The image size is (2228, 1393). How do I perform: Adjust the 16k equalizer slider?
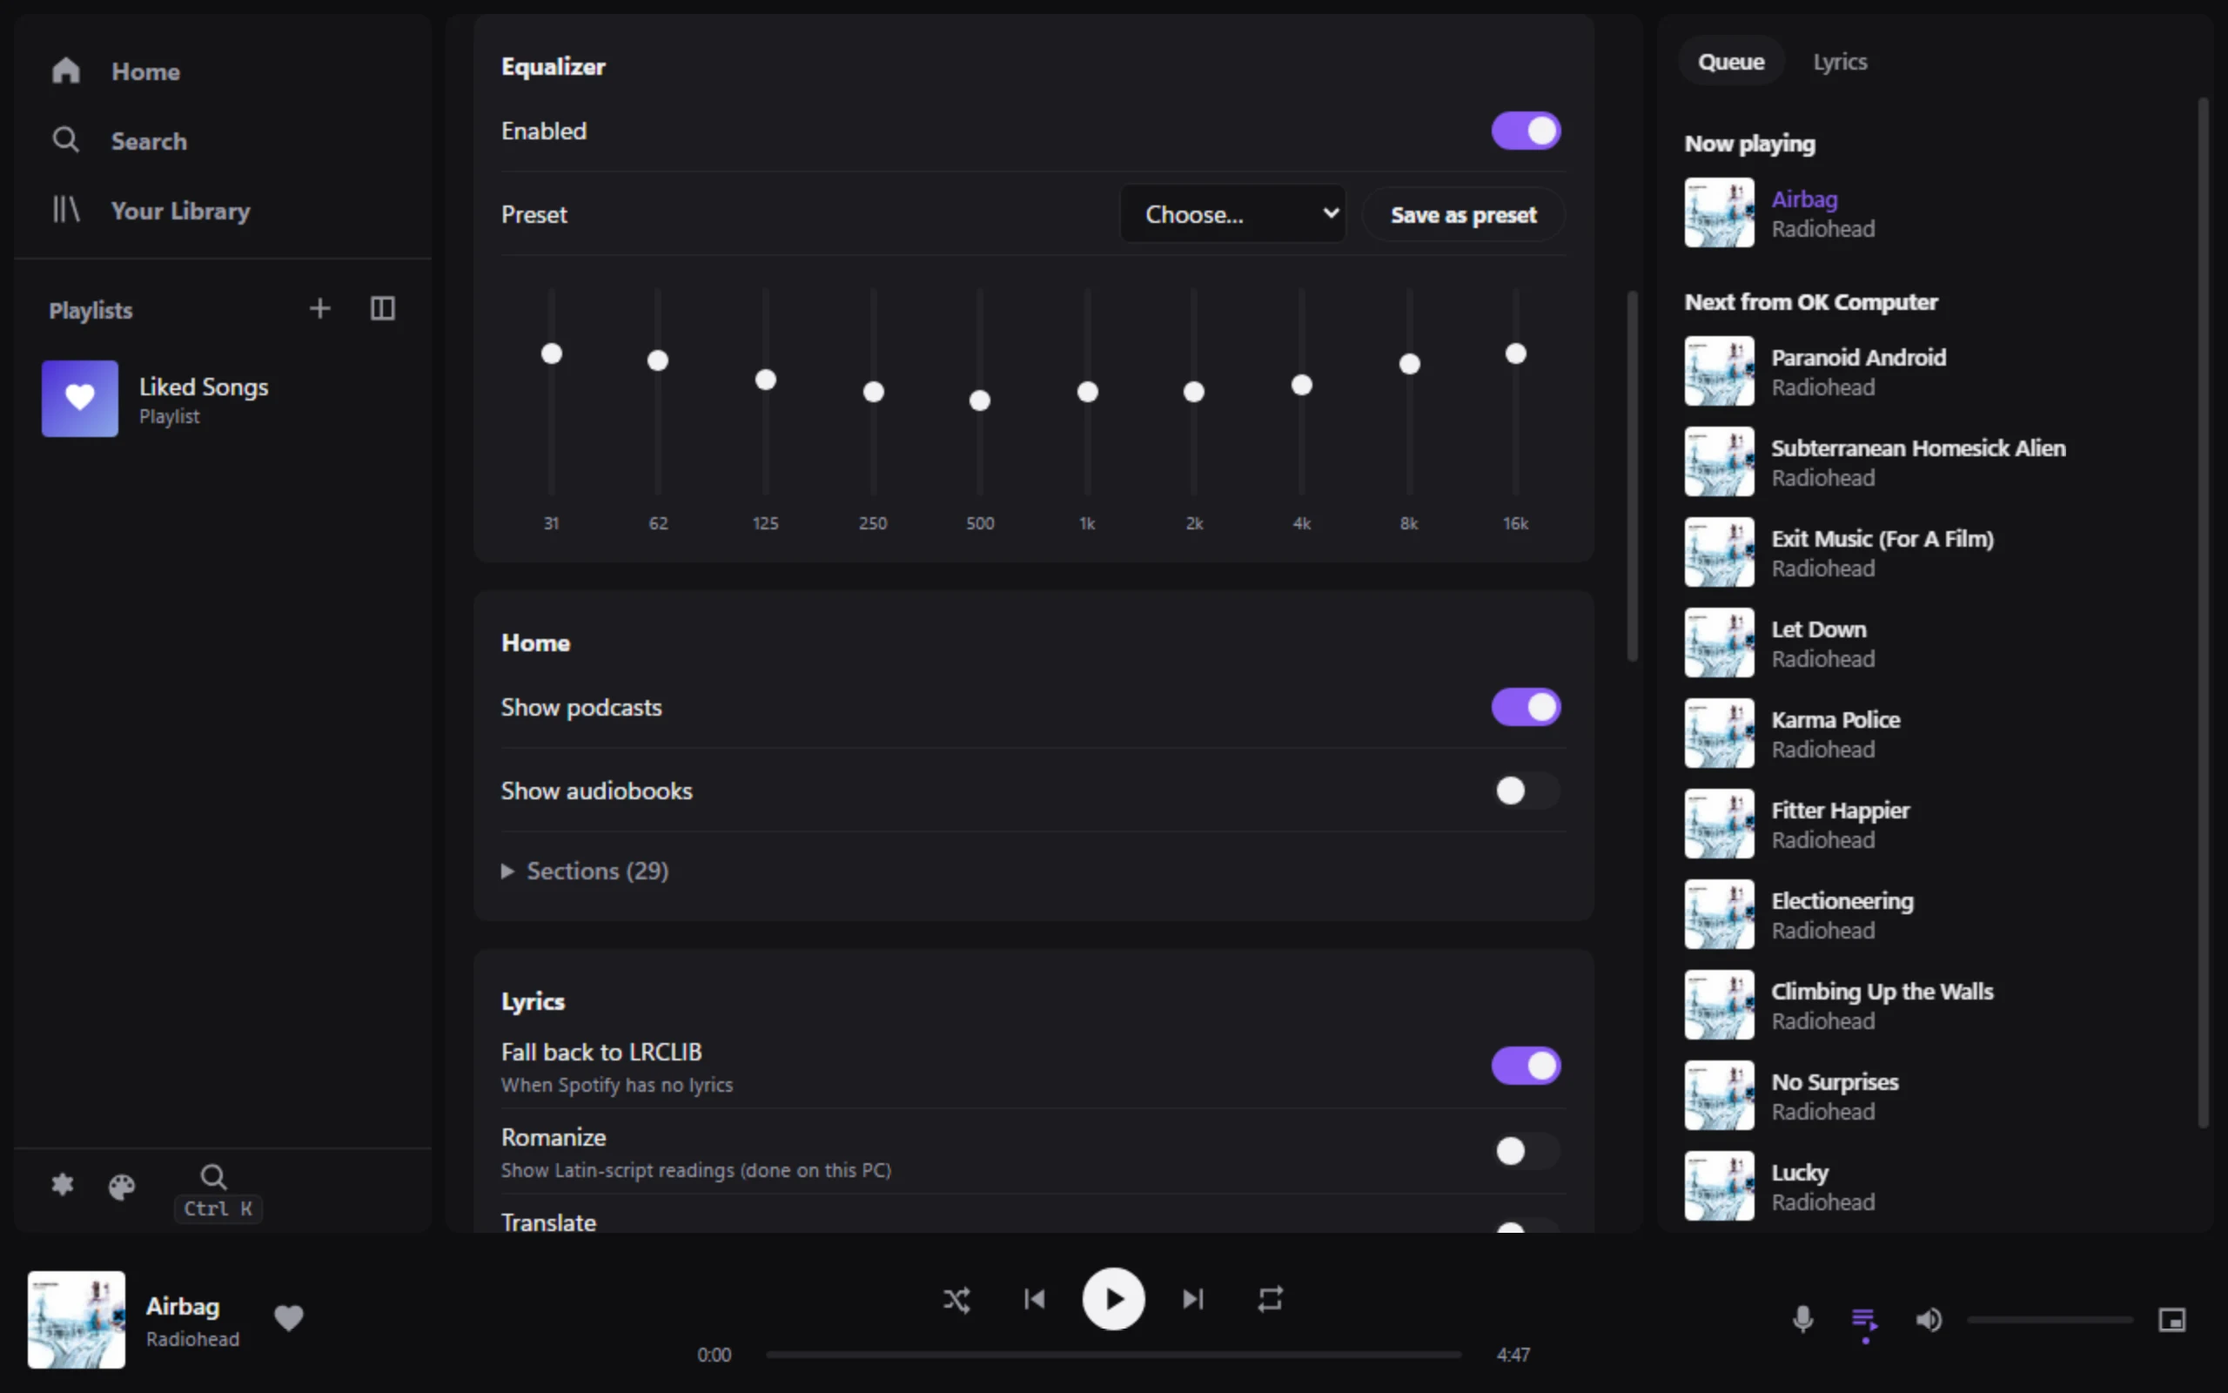[x=1515, y=392]
